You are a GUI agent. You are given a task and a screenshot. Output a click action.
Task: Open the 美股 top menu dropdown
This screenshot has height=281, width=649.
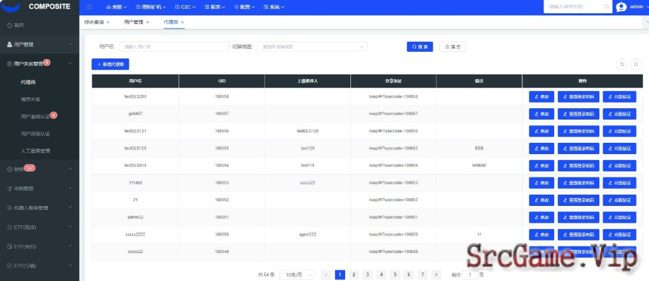pyautogui.click(x=116, y=7)
